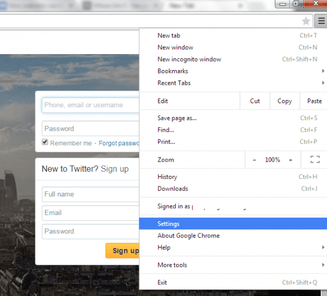327x296 pixels.
Task: Select Print... menu item
Action: point(233,142)
